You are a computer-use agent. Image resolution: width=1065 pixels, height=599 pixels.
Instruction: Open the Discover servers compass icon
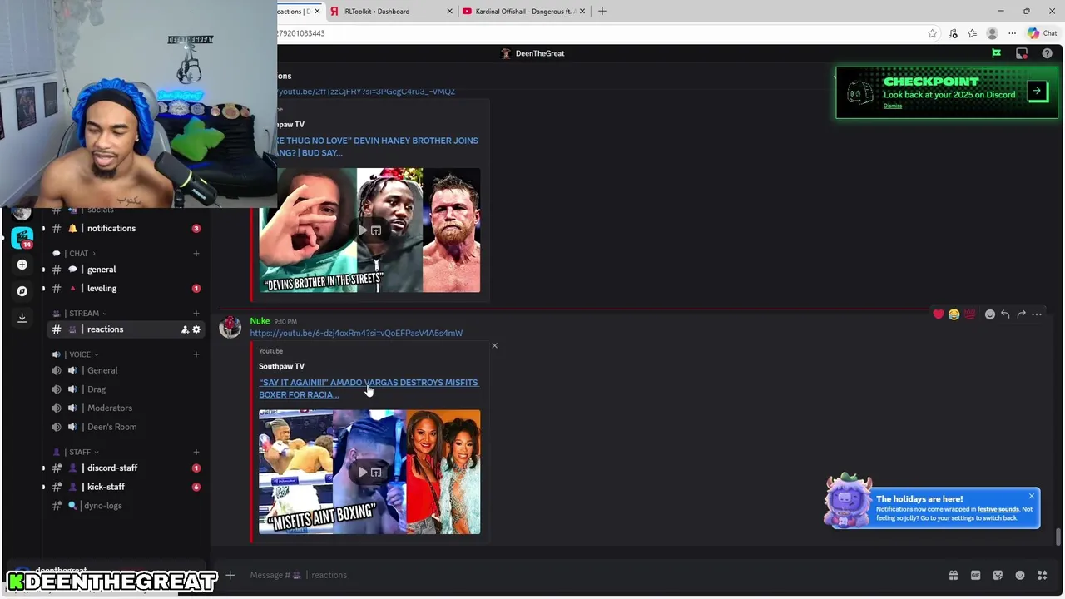[22, 291]
